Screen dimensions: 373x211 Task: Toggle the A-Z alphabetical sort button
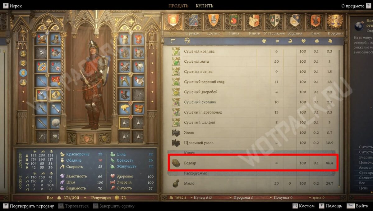tap(187, 41)
